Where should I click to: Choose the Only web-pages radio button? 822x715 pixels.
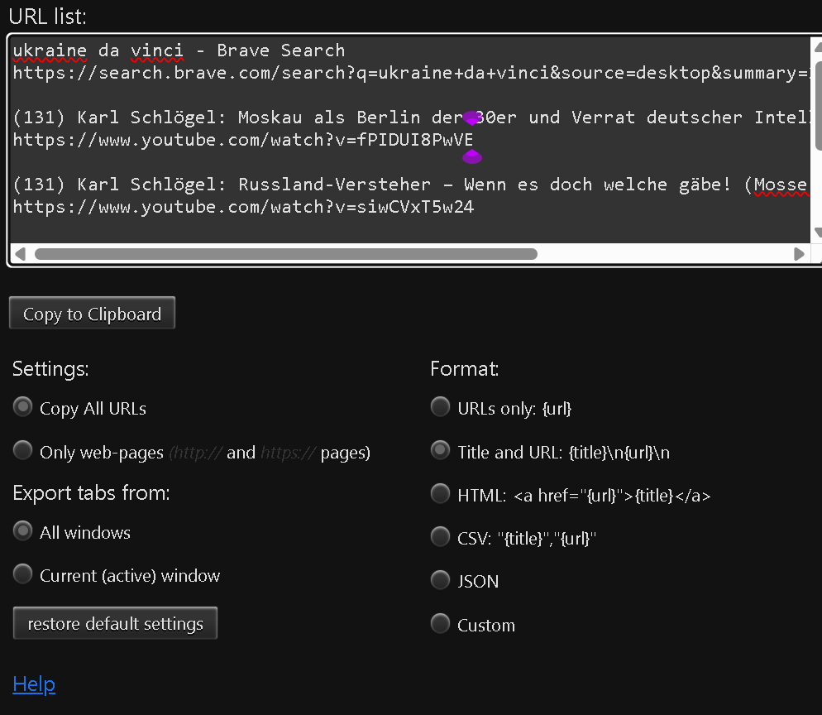(x=24, y=451)
